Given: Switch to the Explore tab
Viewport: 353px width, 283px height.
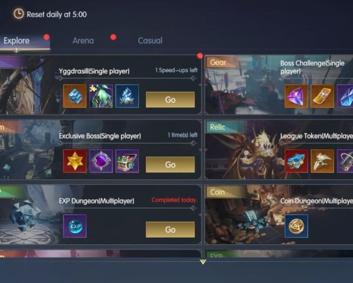Looking at the screenshot, I should tap(16, 41).
